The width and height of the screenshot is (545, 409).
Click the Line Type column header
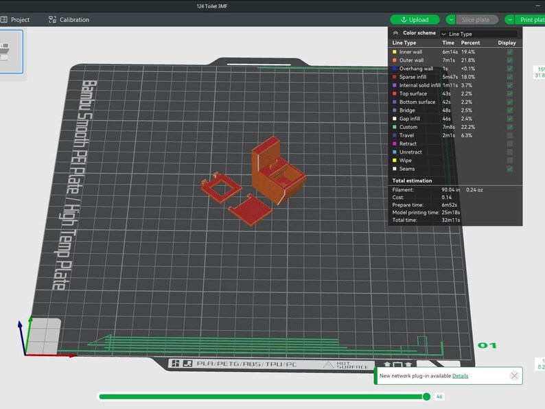(x=404, y=43)
